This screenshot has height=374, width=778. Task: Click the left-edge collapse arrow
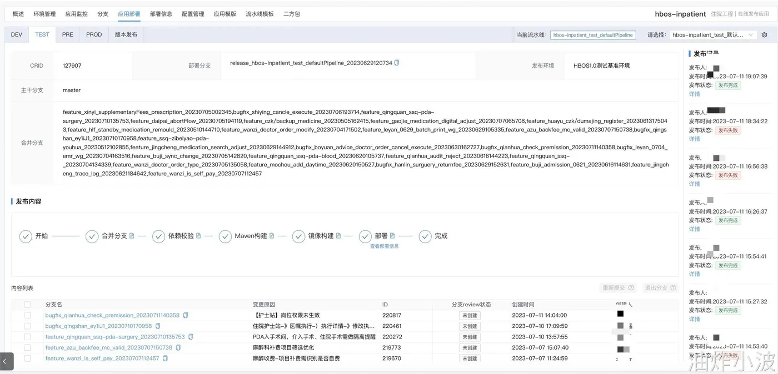click(x=7, y=361)
